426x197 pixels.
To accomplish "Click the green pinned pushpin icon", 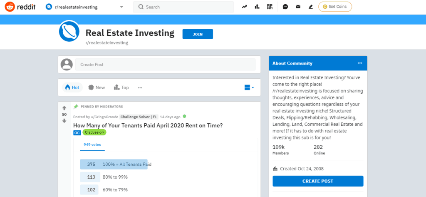I will pos(76,106).
